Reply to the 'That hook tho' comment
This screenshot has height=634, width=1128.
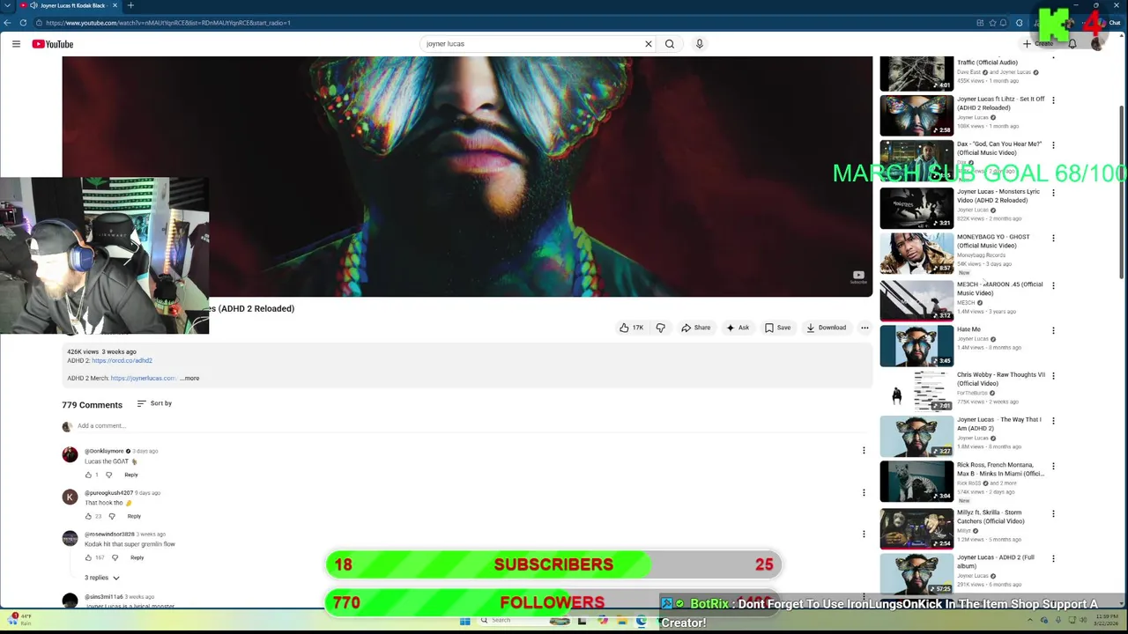pyautogui.click(x=134, y=516)
